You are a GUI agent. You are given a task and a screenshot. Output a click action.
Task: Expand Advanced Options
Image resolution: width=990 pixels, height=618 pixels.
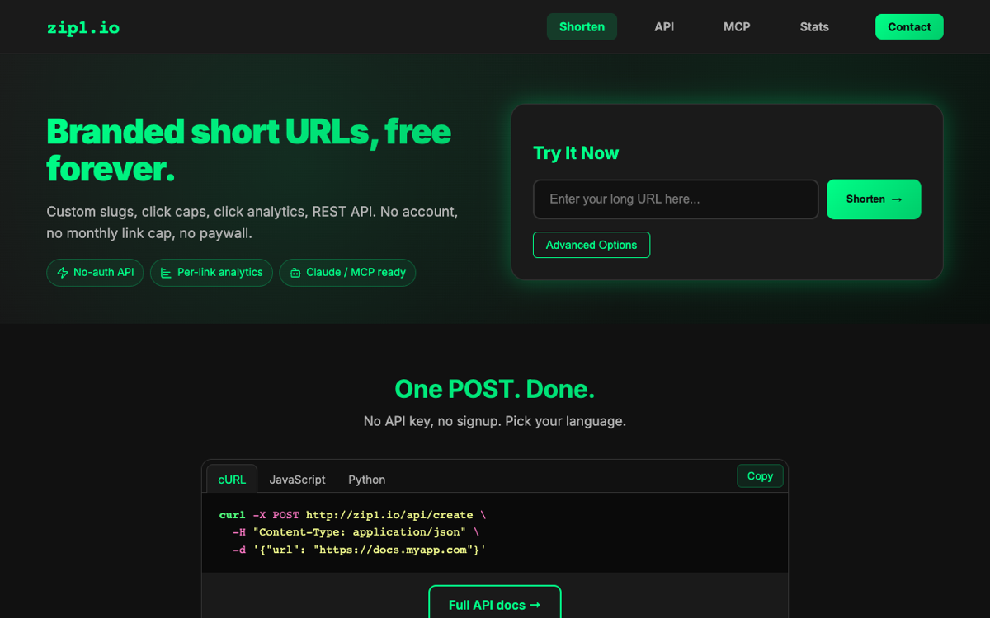pyautogui.click(x=592, y=245)
